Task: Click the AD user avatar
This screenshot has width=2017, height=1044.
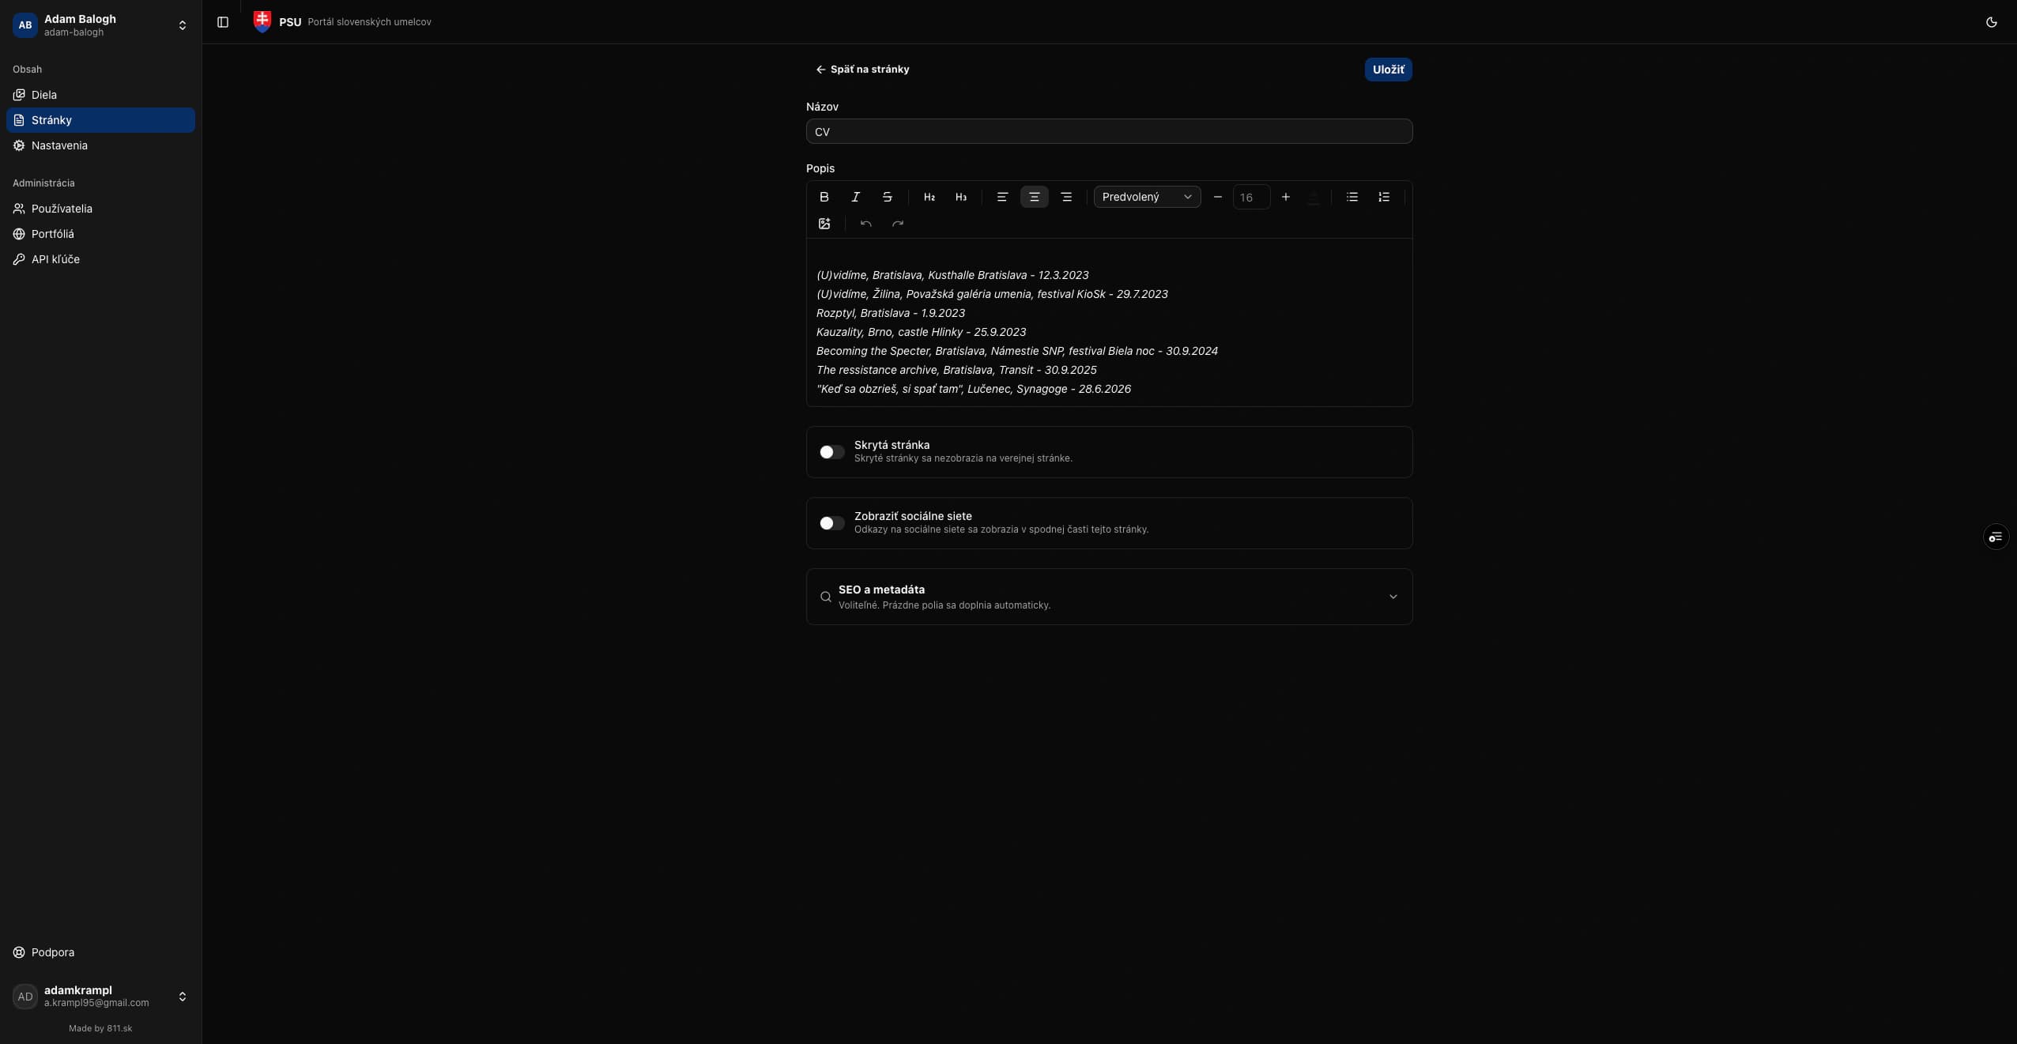Action: point(25,997)
